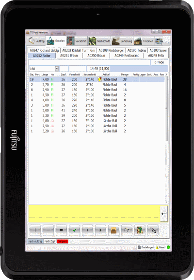Screen dimensions: 194x280
Task: Open the 160 combo box dropdown arrow
Action: click(x=57, y=69)
